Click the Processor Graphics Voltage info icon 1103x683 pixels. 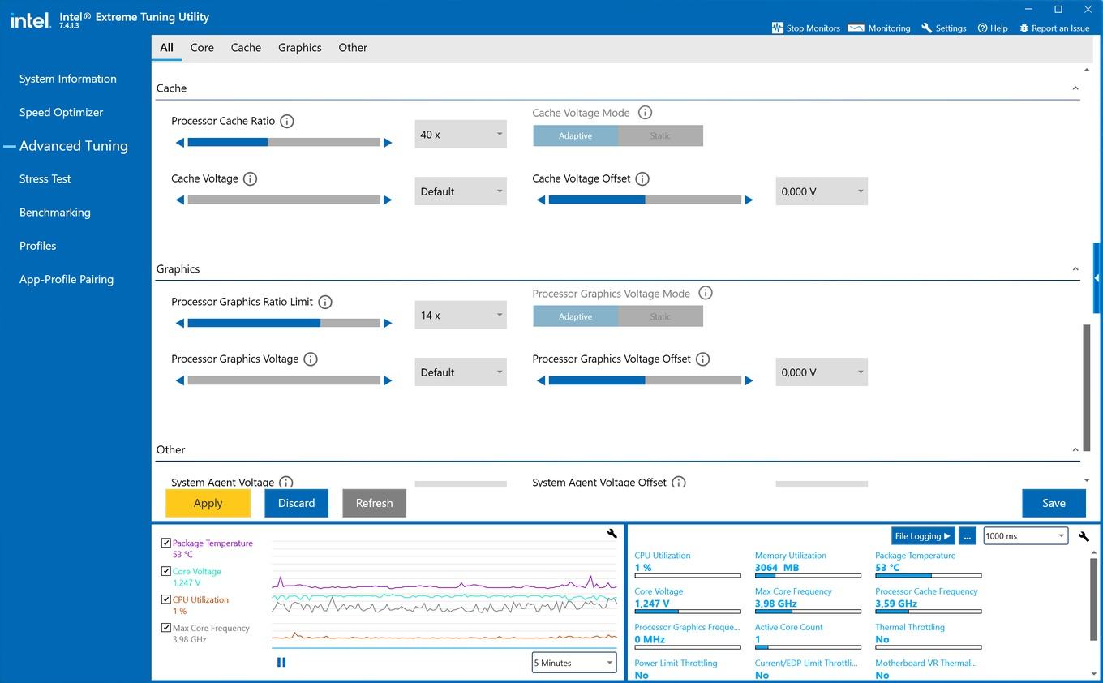pos(311,359)
